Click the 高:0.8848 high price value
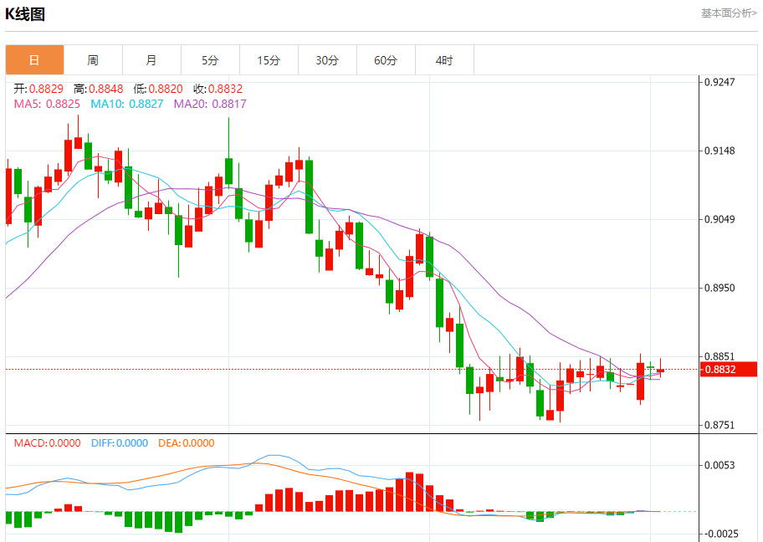This screenshot has height=542, width=763. [98, 89]
